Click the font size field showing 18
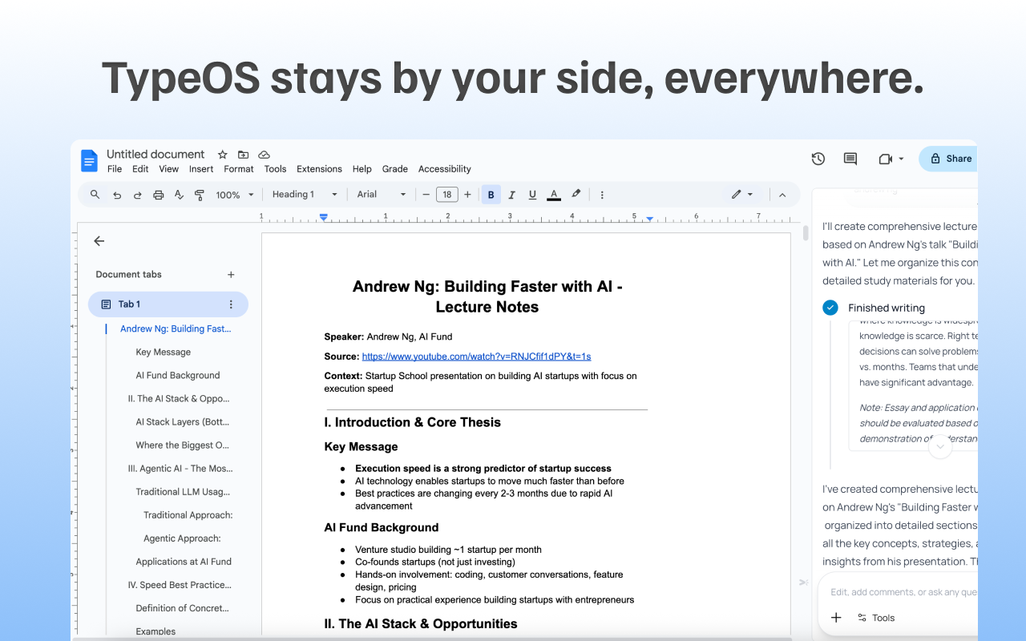 click(x=446, y=194)
